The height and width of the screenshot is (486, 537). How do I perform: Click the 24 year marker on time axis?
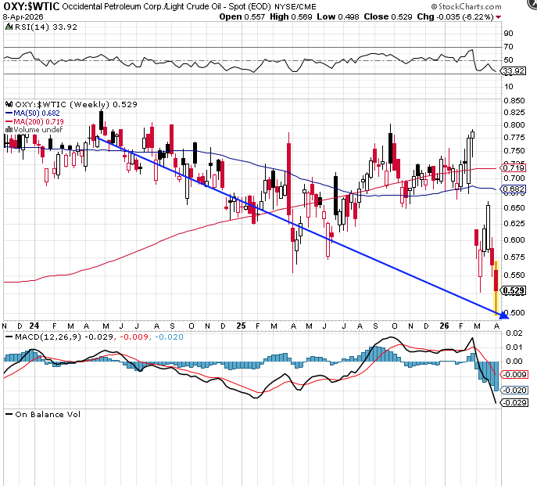pos(34,326)
